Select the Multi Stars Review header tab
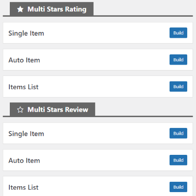This screenshot has height=196, width=196. click(52, 109)
